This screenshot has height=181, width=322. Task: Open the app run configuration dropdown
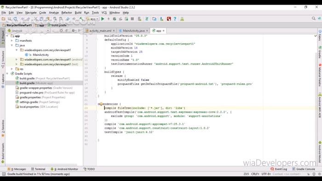pyautogui.click(x=92, y=19)
